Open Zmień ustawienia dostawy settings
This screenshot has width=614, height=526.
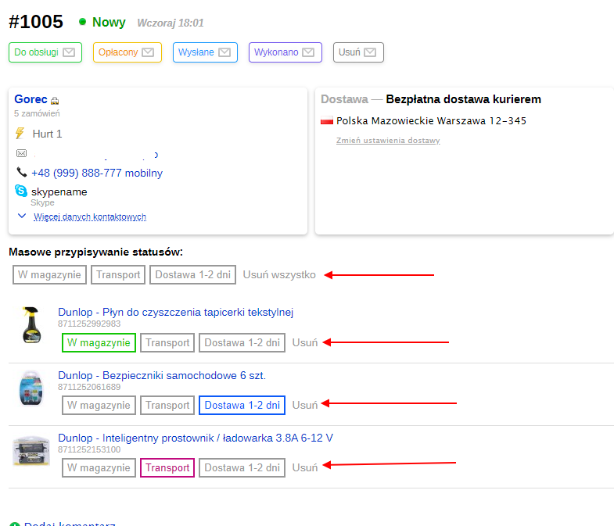click(x=388, y=141)
